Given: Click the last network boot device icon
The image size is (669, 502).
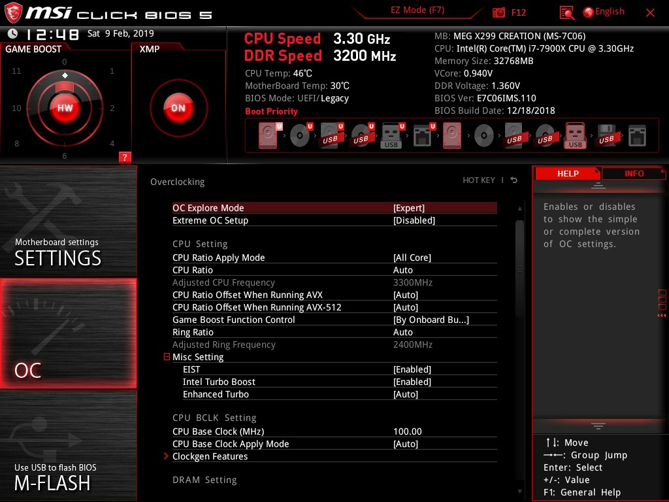Looking at the screenshot, I should pyautogui.click(x=636, y=136).
